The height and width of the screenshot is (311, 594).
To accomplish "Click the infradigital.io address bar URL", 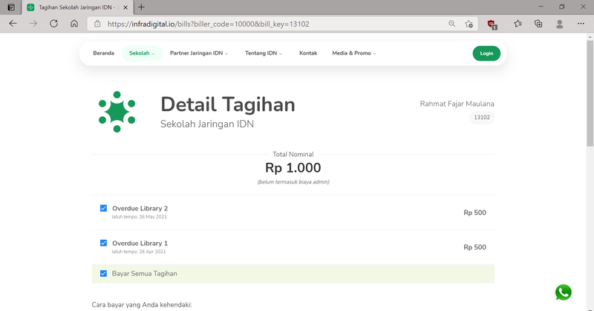I will (x=209, y=24).
